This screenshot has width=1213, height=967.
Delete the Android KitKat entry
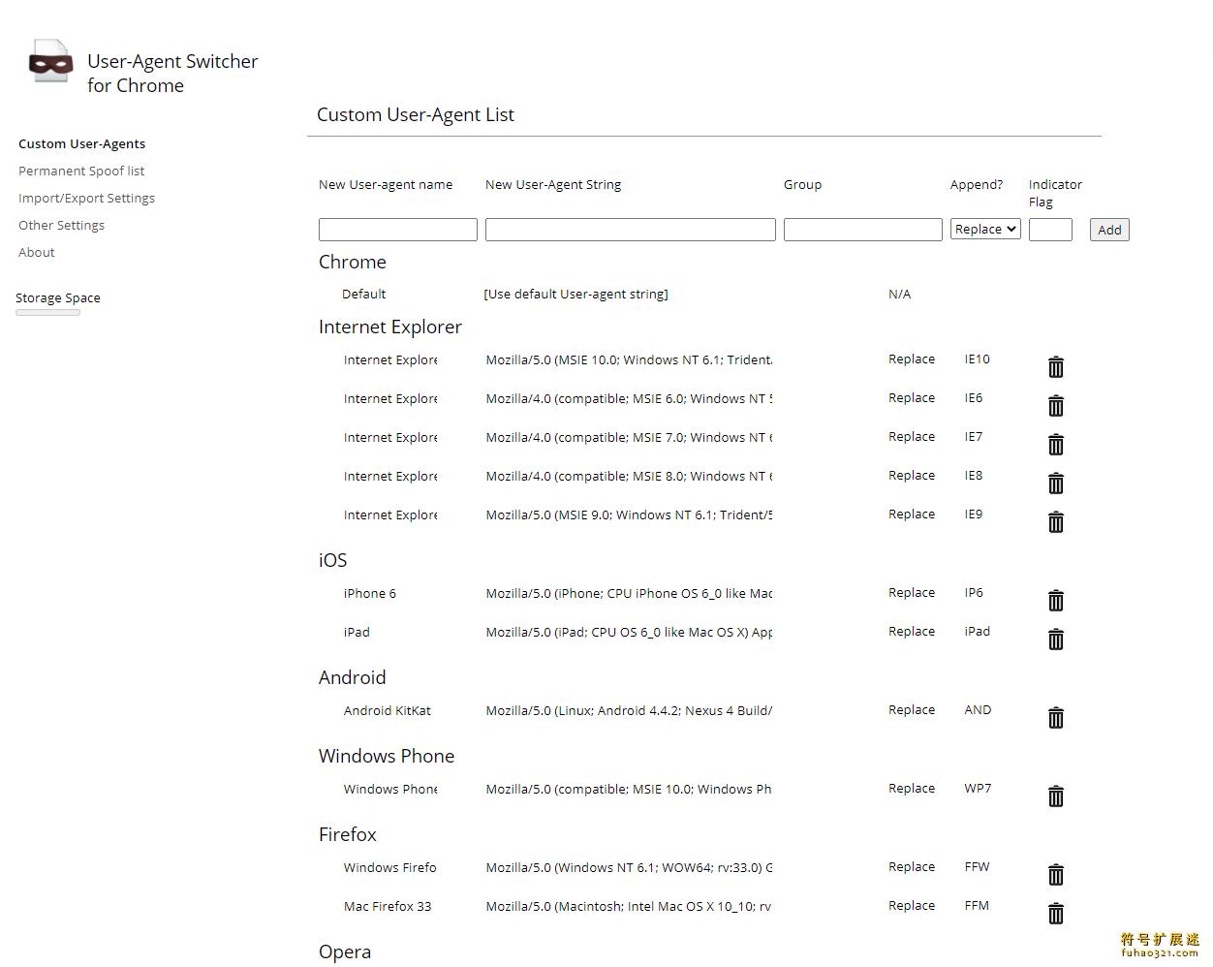pyautogui.click(x=1056, y=718)
